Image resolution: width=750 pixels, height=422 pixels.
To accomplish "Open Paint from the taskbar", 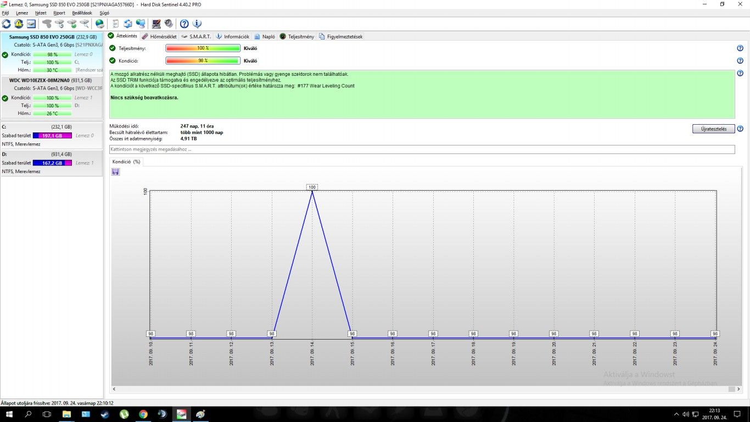I will pos(200,414).
